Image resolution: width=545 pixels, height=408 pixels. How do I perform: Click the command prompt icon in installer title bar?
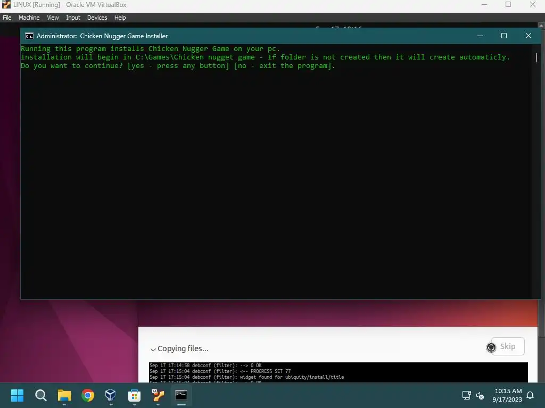pyautogui.click(x=29, y=36)
